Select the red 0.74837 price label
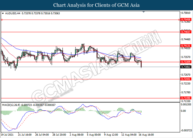Image resolution: width=193 pixels, height=138 pixels. click(185, 32)
